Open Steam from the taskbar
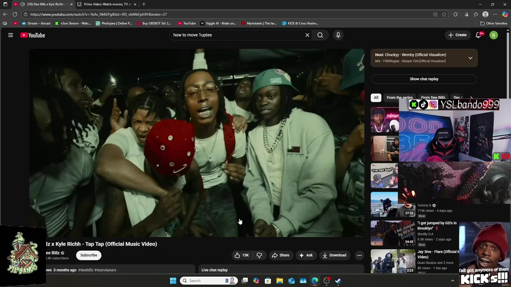511x287 pixels. 338,281
